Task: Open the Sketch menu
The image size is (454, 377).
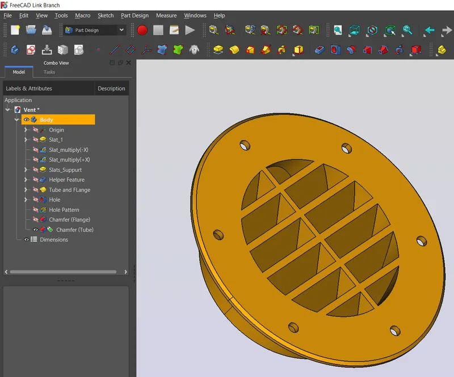Action: [106, 16]
